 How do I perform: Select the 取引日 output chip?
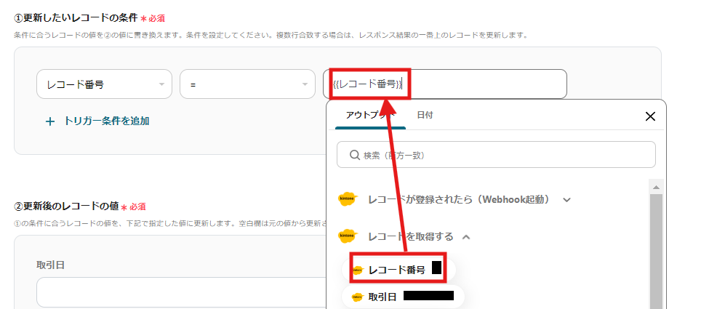404,297
